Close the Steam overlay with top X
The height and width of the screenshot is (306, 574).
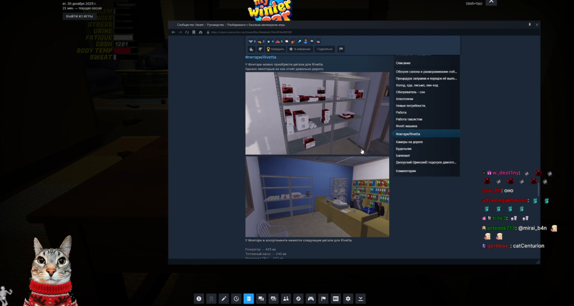[491, 2]
